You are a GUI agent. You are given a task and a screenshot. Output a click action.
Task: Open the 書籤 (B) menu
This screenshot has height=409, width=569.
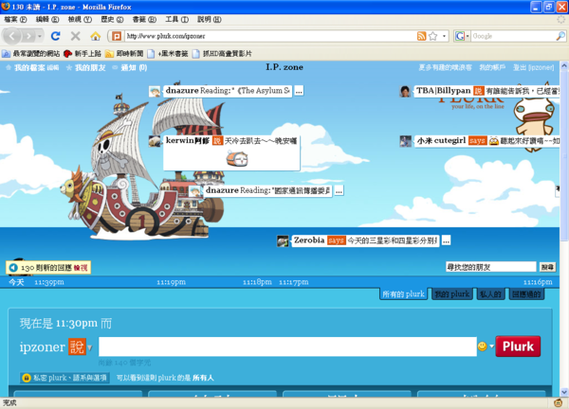coord(144,19)
